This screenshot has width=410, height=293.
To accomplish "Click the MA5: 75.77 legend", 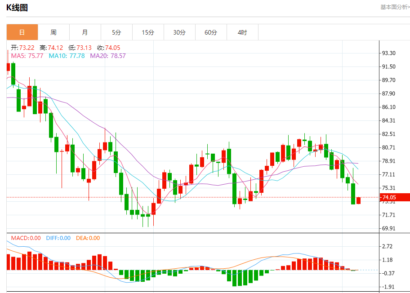I will coord(27,56).
